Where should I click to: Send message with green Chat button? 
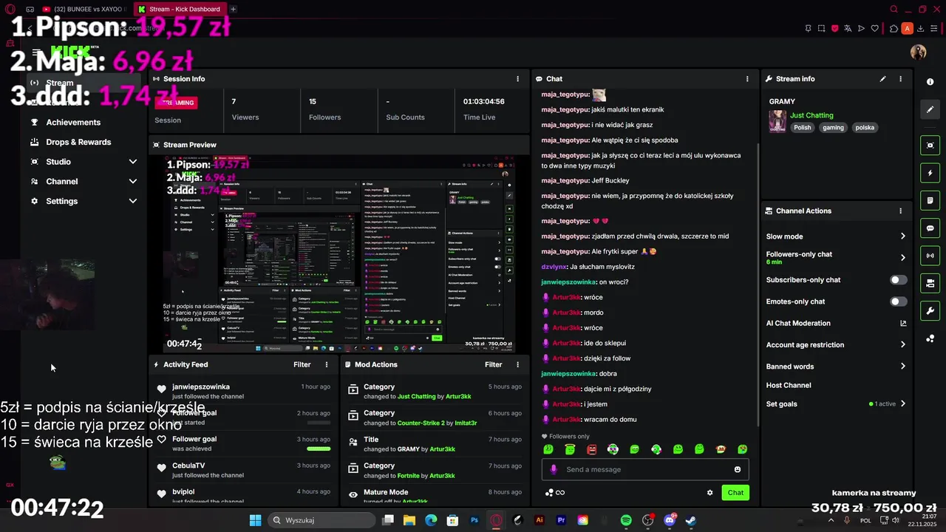[735, 493]
